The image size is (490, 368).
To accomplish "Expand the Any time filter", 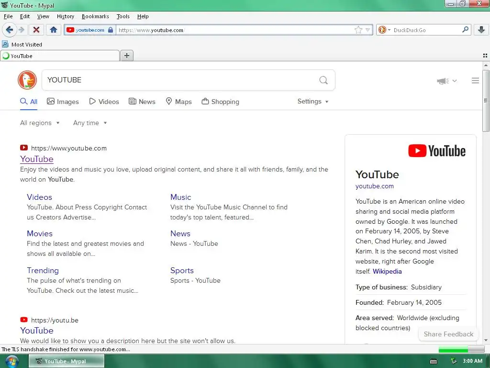I will coord(90,123).
